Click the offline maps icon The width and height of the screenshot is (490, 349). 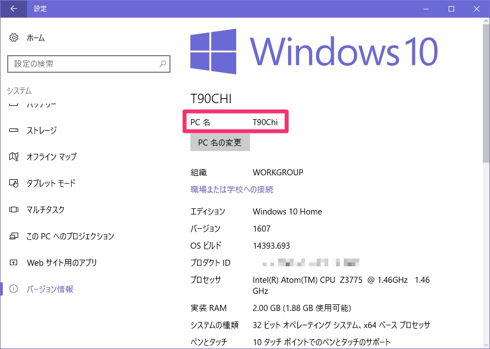tap(14, 157)
